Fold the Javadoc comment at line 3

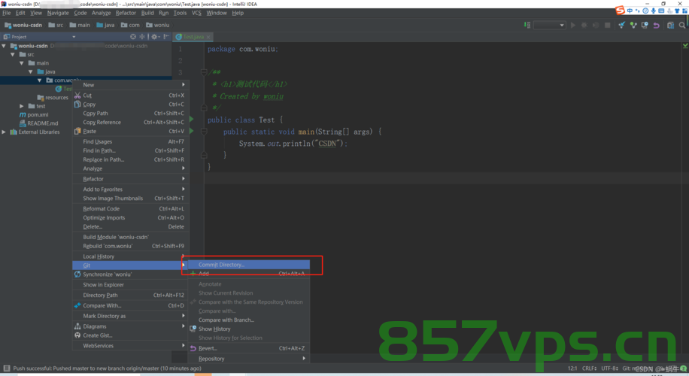coord(204,72)
